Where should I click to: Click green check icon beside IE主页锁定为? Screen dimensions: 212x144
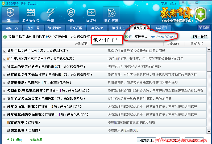click(x=127, y=37)
